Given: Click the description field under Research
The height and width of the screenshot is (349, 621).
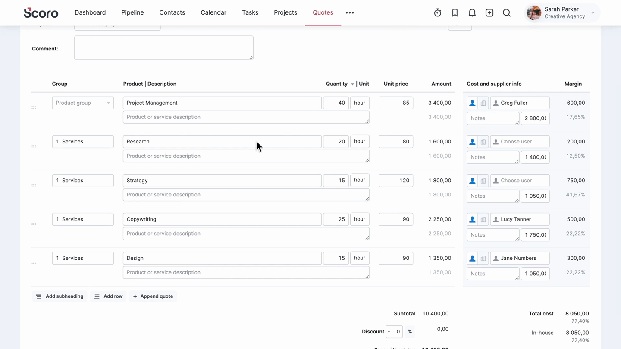Looking at the screenshot, I should tap(246, 156).
